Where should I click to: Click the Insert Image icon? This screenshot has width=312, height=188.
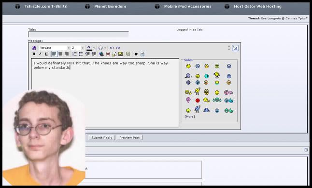(x=121, y=54)
